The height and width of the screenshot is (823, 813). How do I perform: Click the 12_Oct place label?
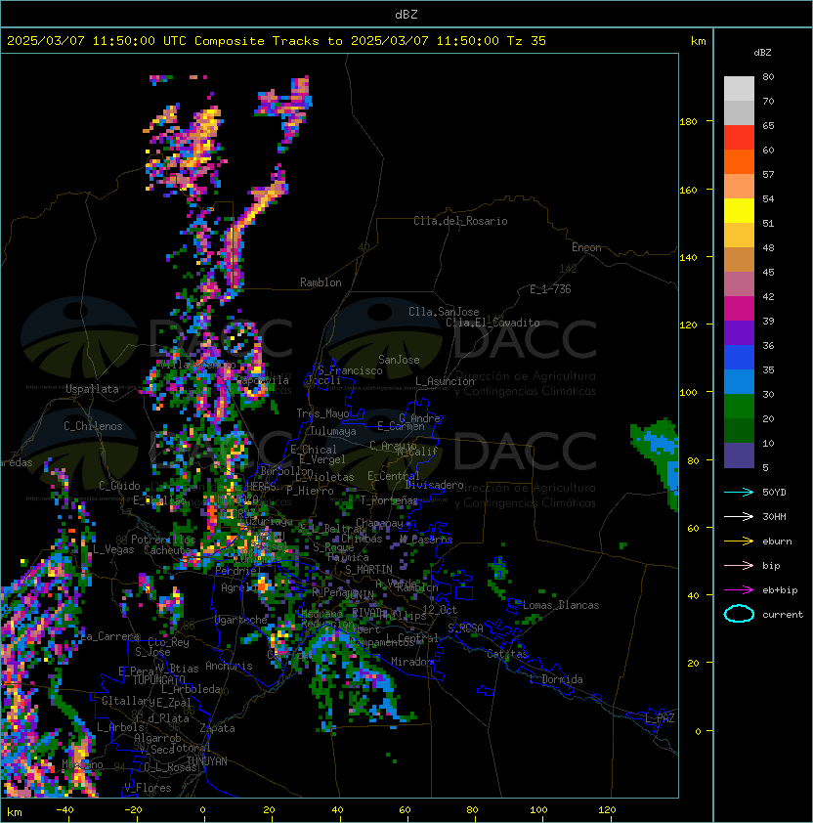coord(440,610)
